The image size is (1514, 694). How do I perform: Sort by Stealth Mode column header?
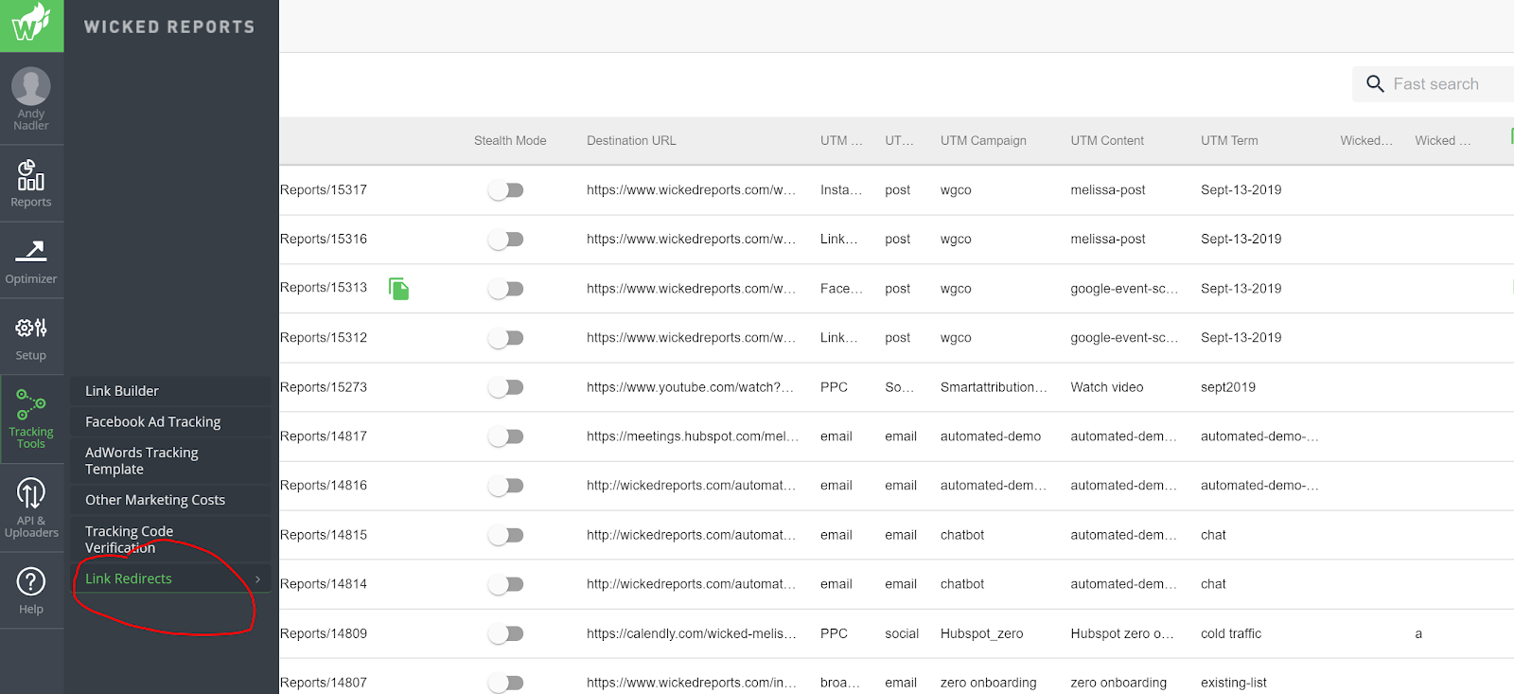click(x=510, y=140)
